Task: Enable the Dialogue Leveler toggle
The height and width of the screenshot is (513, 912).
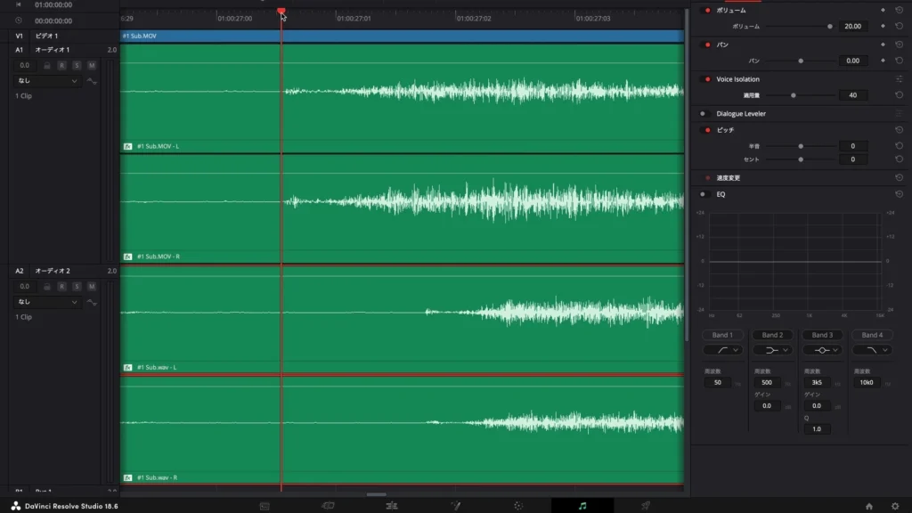Action: [703, 114]
